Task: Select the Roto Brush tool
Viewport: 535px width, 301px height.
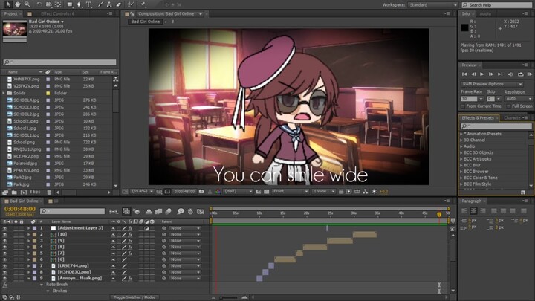Action: click(131, 4)
